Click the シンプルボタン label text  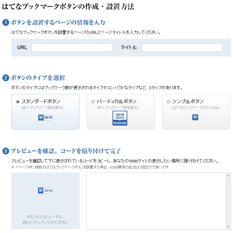[188, 101]
